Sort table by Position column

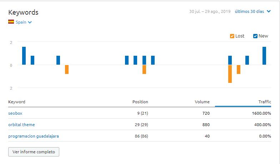point(140,102)
